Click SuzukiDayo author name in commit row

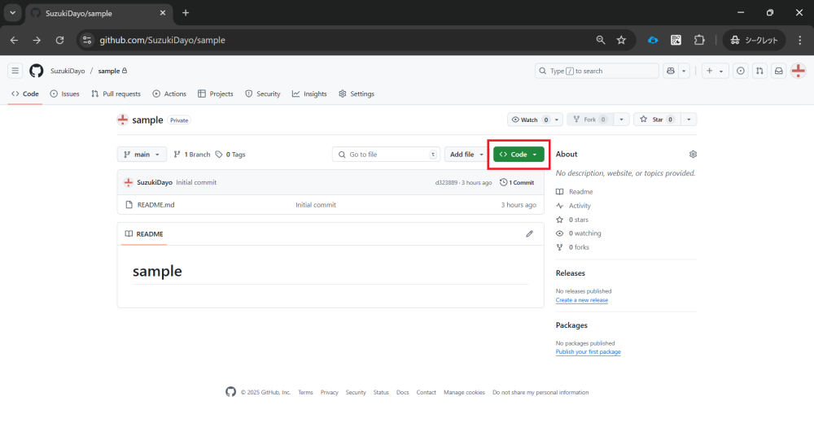155,183
